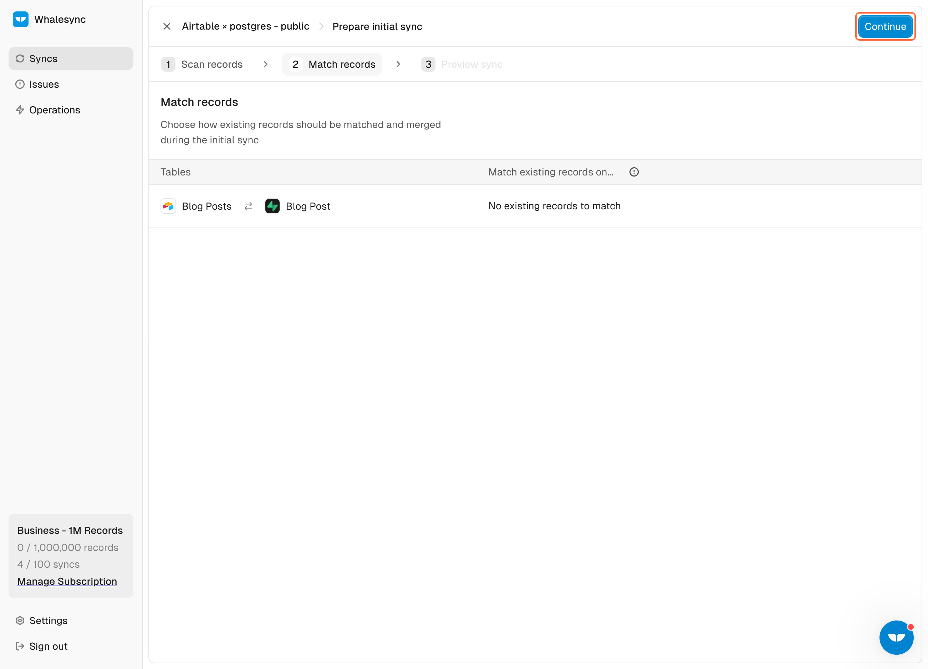Image resolution: width=928 pixels, height=669 pixels.
Task: Click the Continue button
Action: (x=885, y=27)
